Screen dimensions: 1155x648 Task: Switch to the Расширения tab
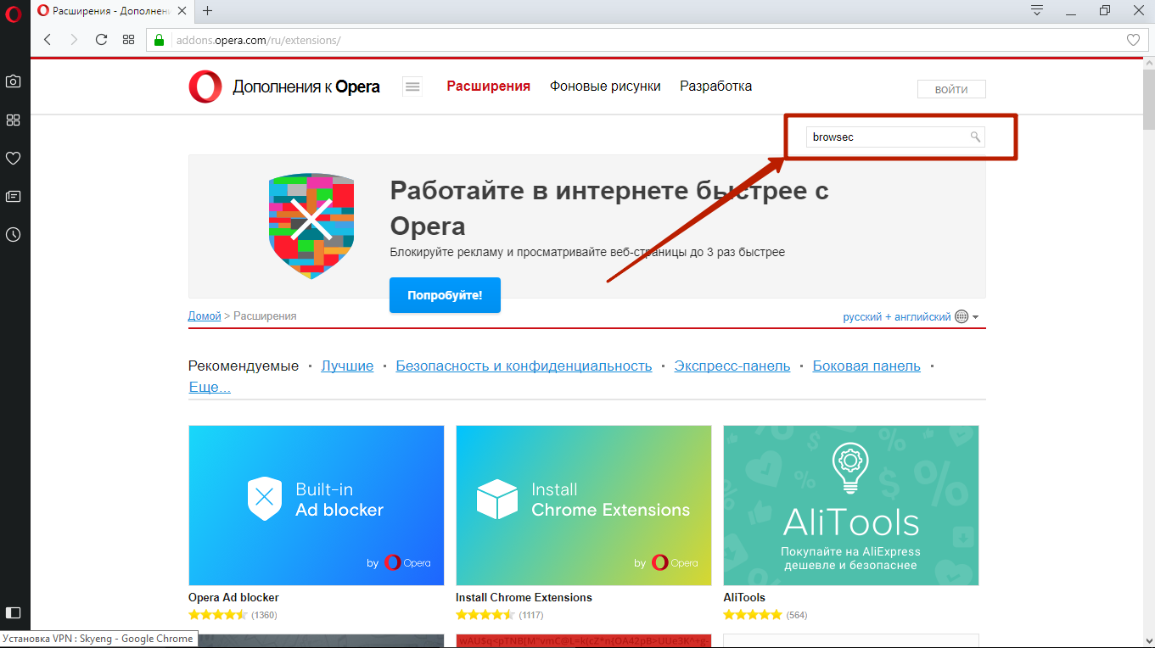489,87
